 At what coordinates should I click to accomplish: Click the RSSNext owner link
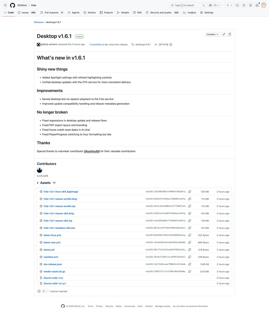[x=22, y=5]
